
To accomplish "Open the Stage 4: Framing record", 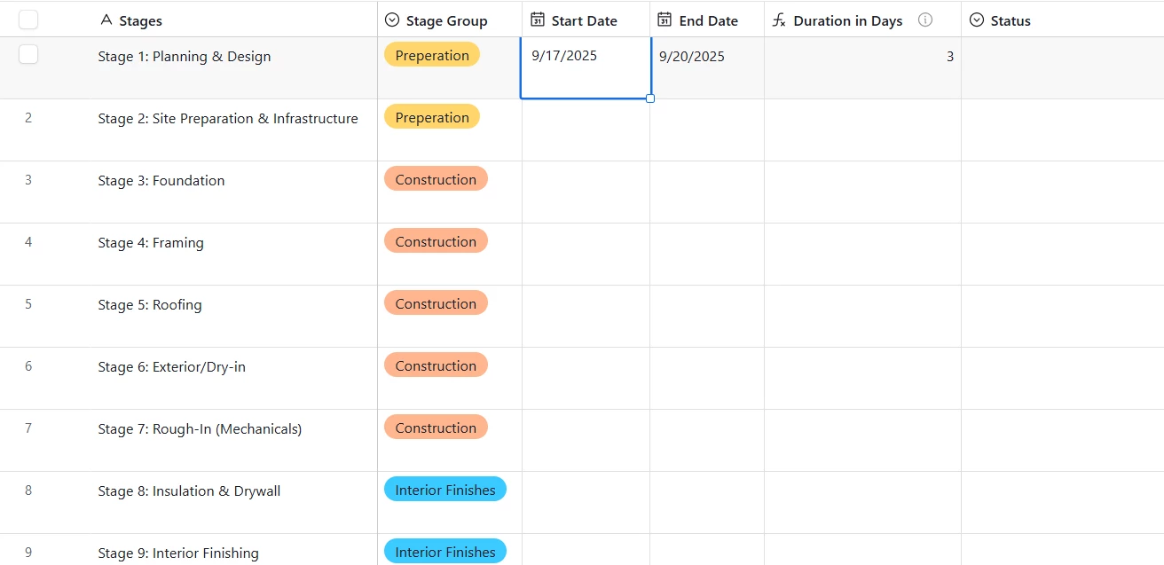I will 151,243.
